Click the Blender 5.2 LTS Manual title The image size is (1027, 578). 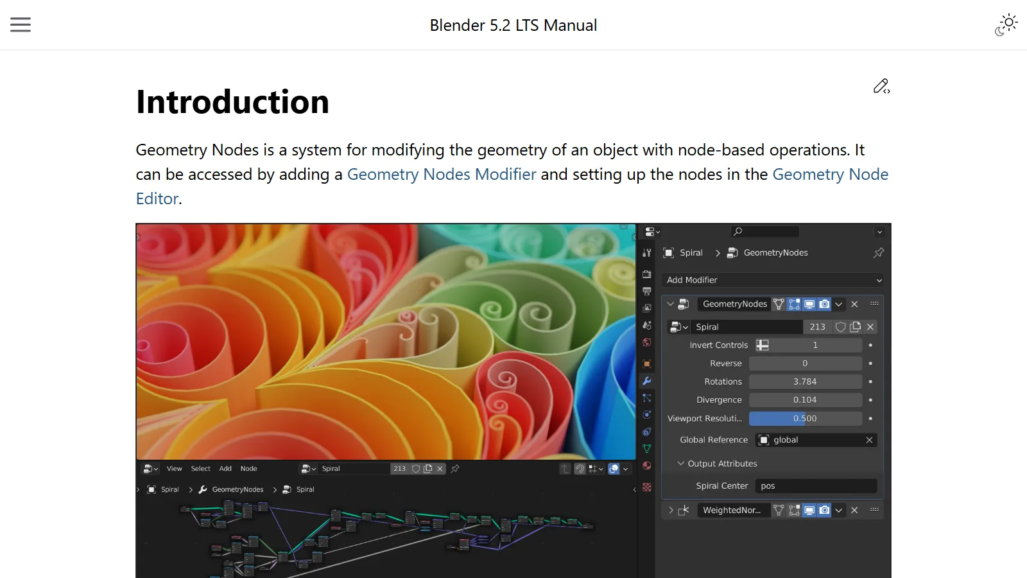click(x=513, y=25)
